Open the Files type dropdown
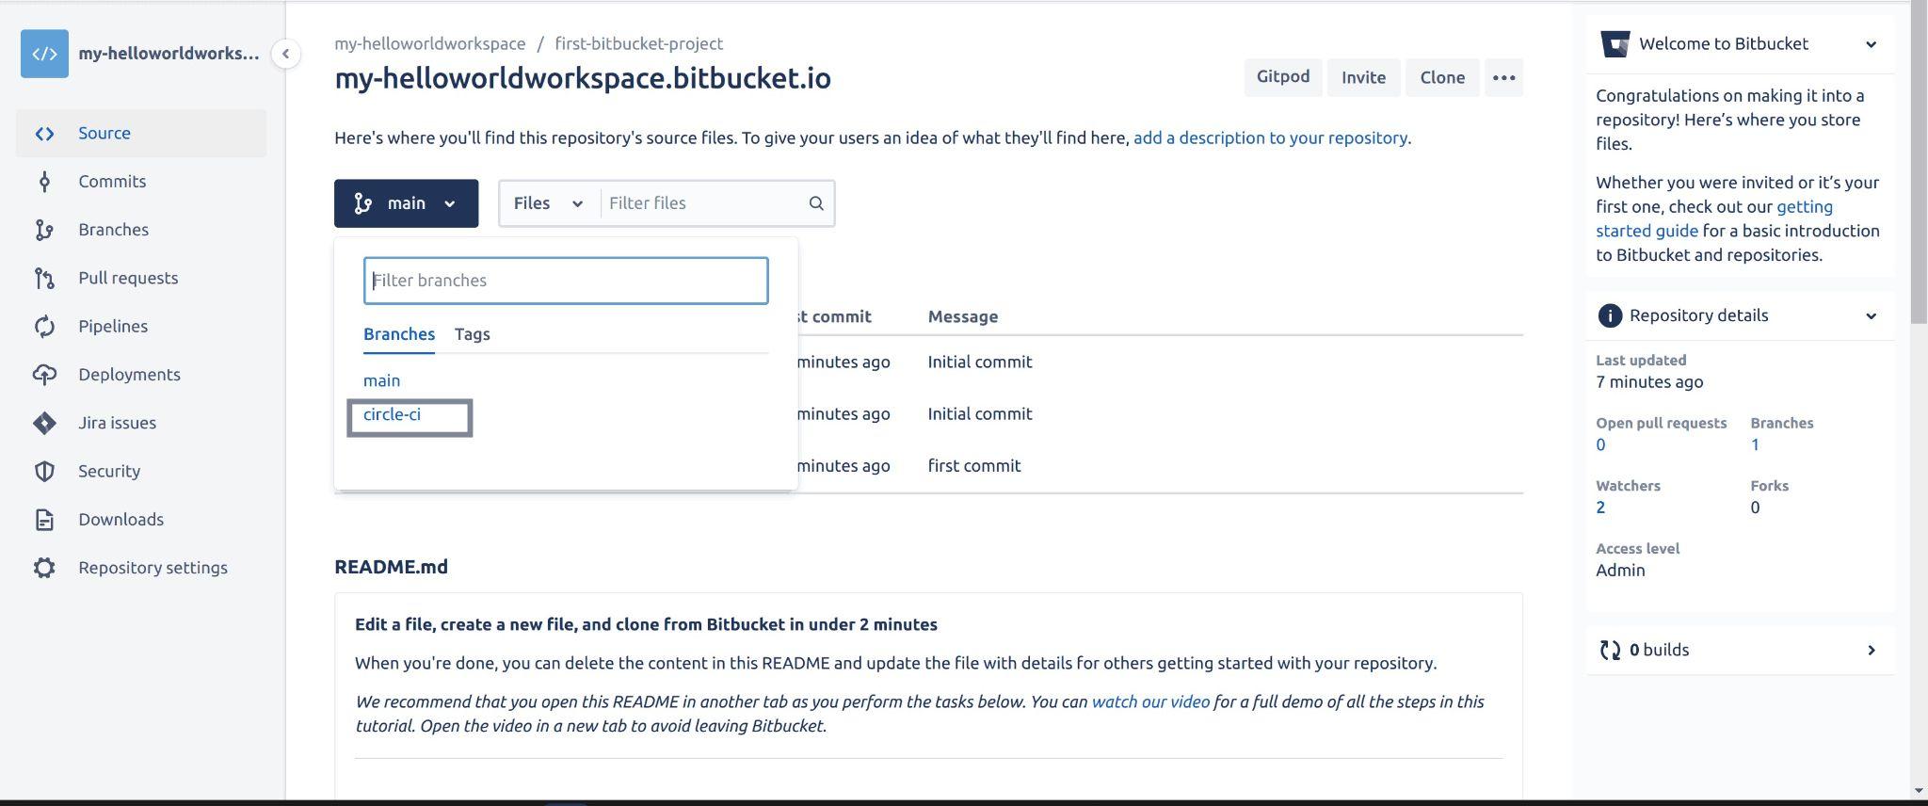Viewport: 1928px width, 806px height. (x=549, y=203)
